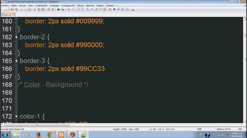Click the Play recorded macro icon
This screenshot has height=138, width=247.
click(x=118, y=10)
